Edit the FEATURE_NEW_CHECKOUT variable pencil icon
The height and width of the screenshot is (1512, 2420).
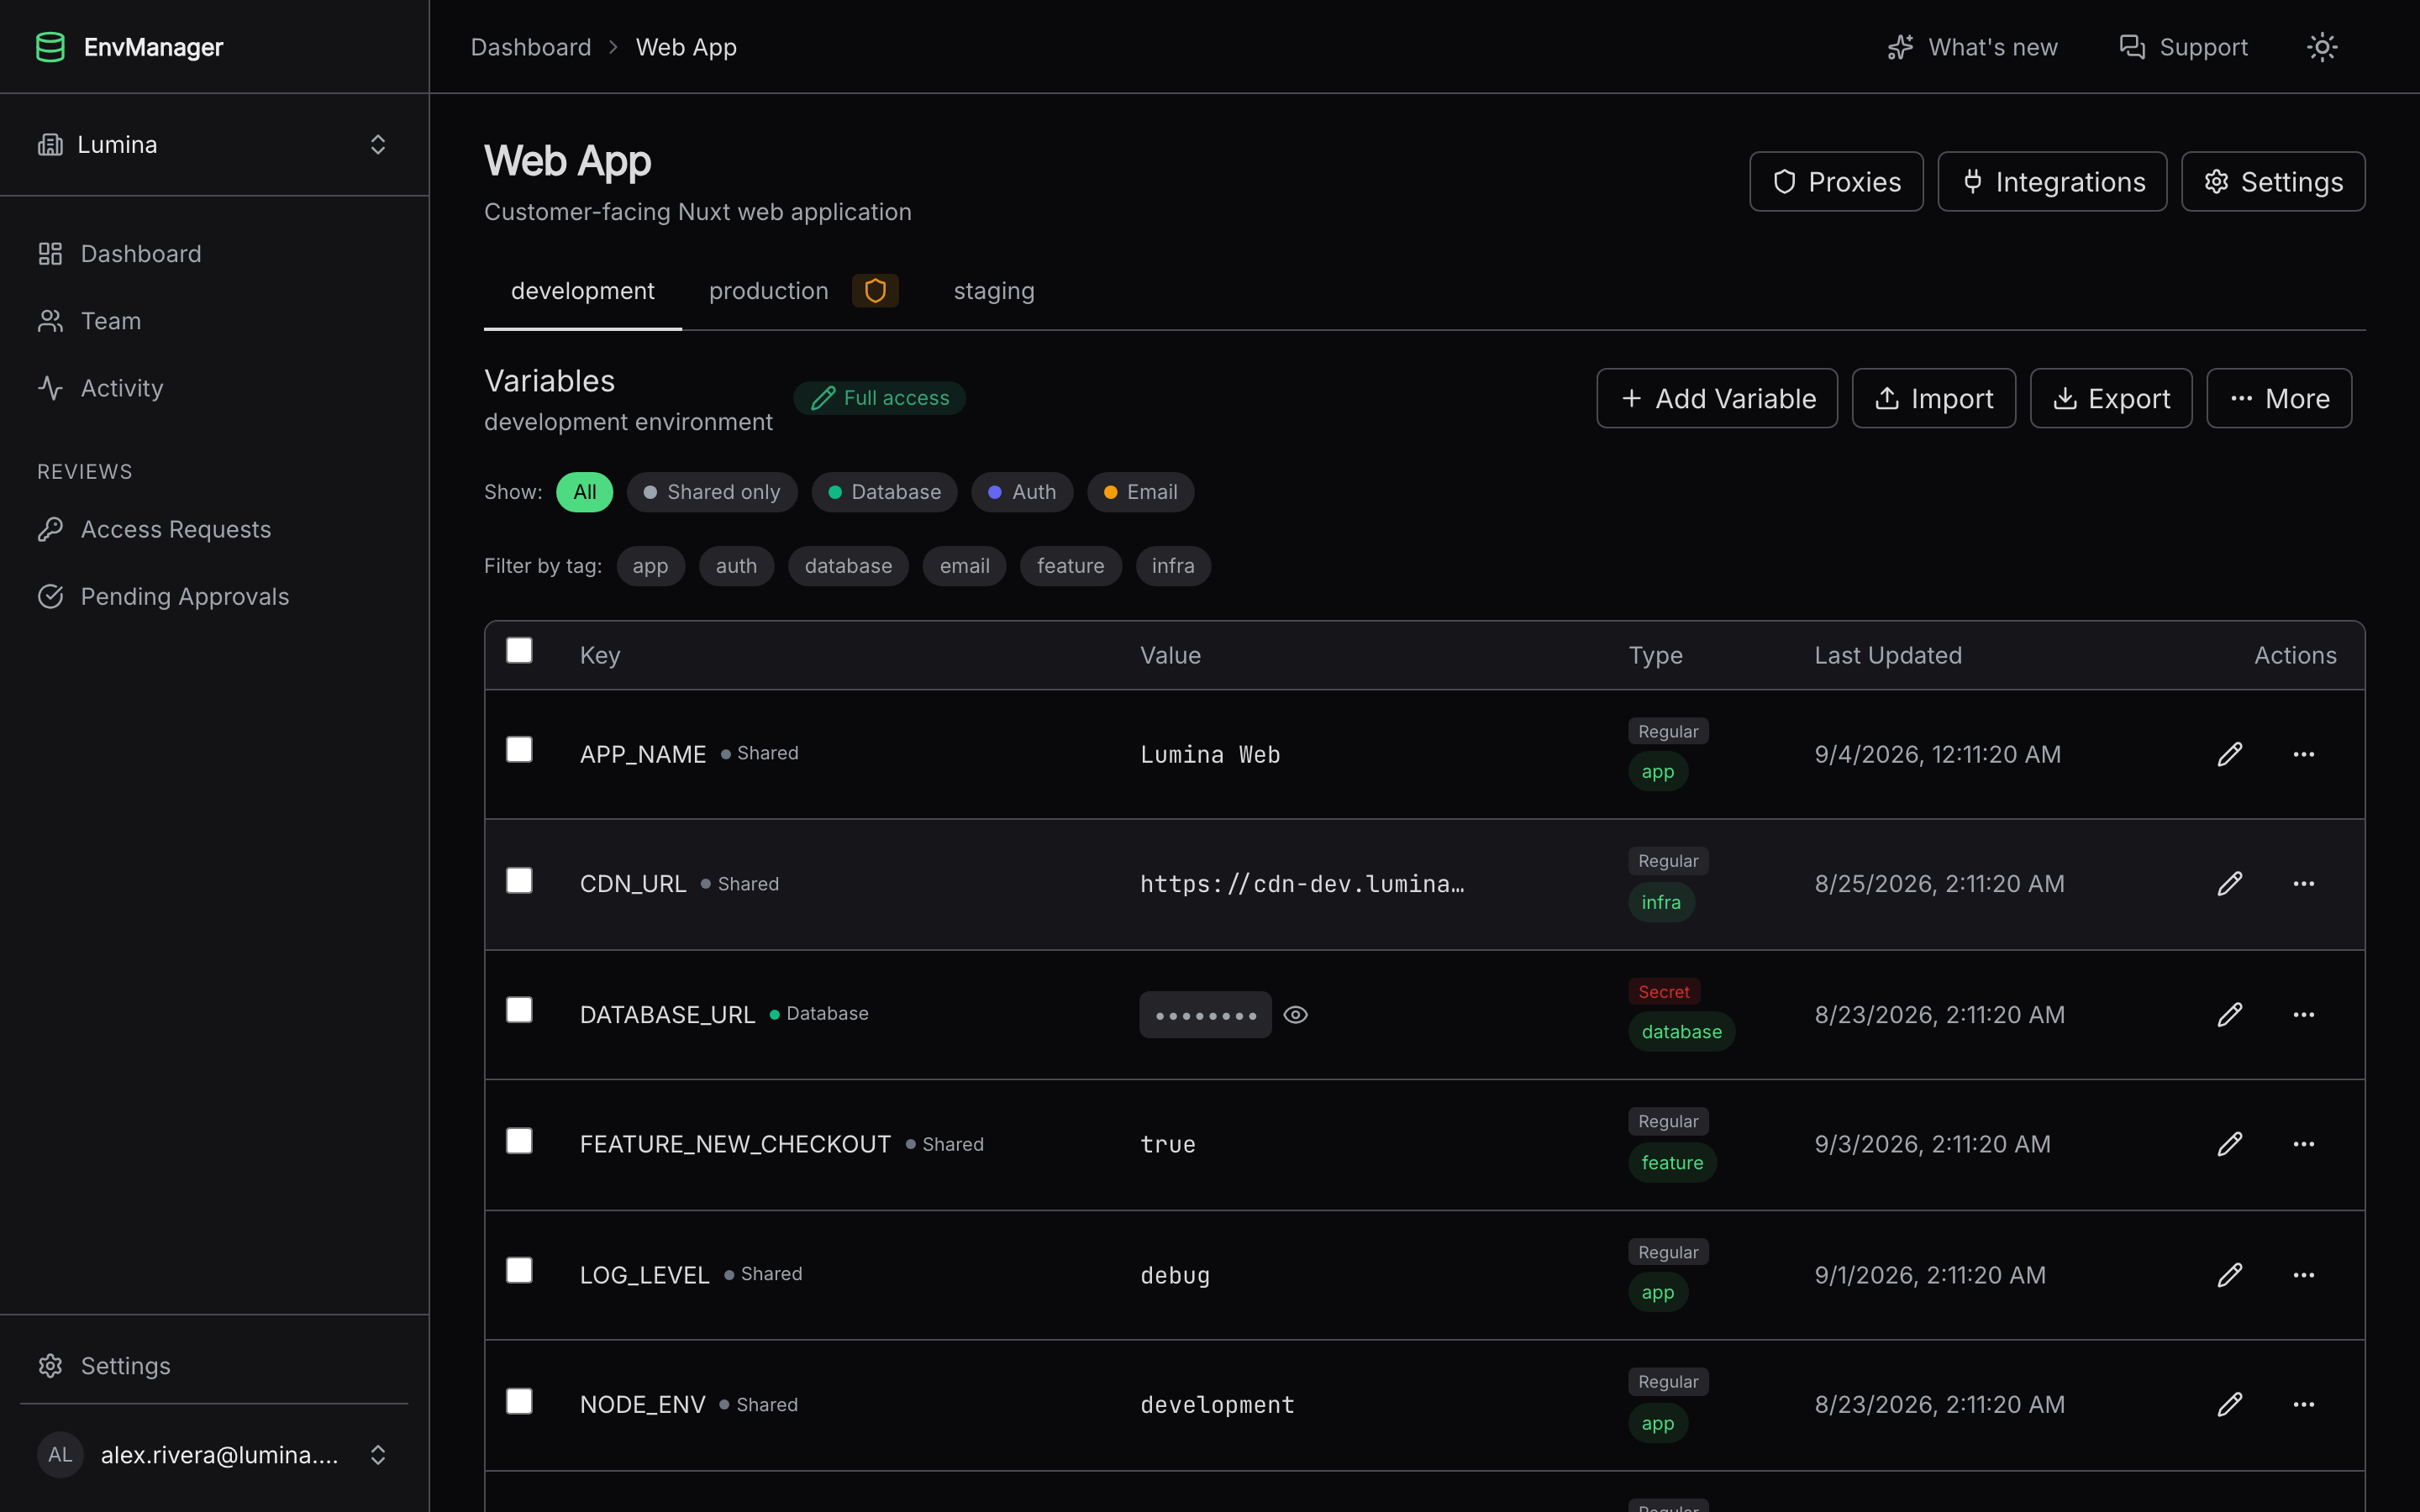(2230, 1144)
